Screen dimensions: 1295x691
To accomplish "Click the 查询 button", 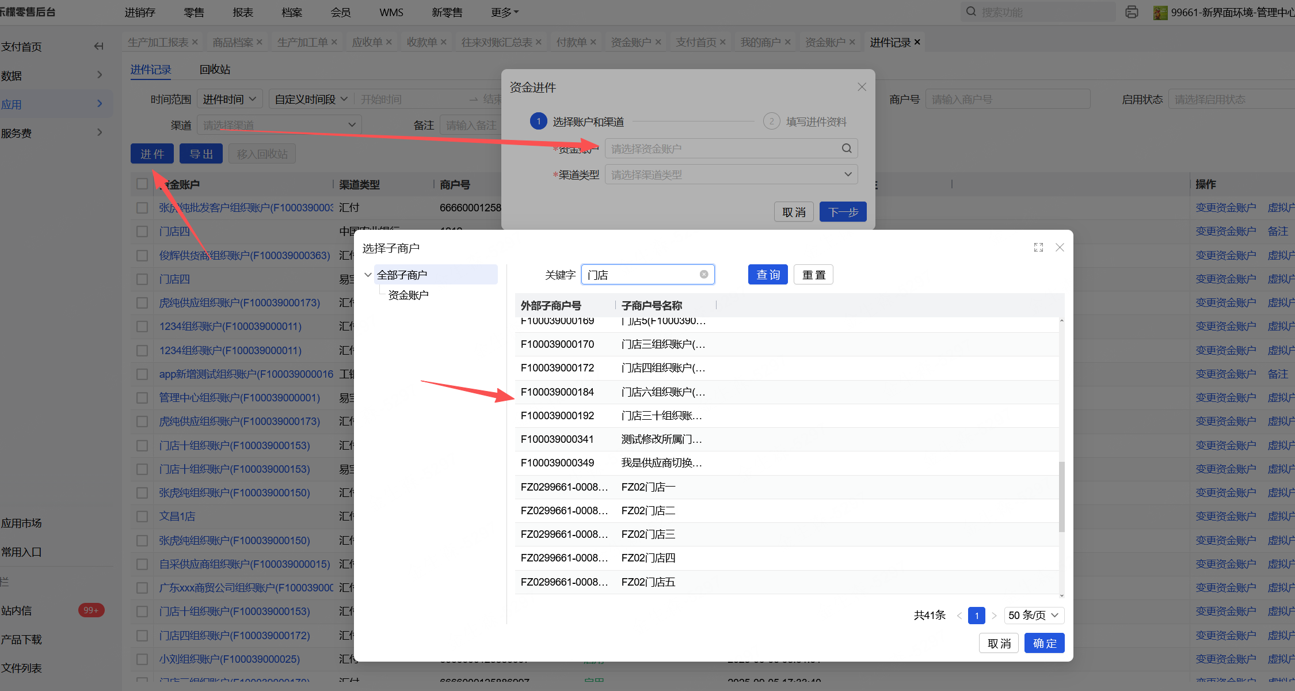I will [x=767, y=275].
